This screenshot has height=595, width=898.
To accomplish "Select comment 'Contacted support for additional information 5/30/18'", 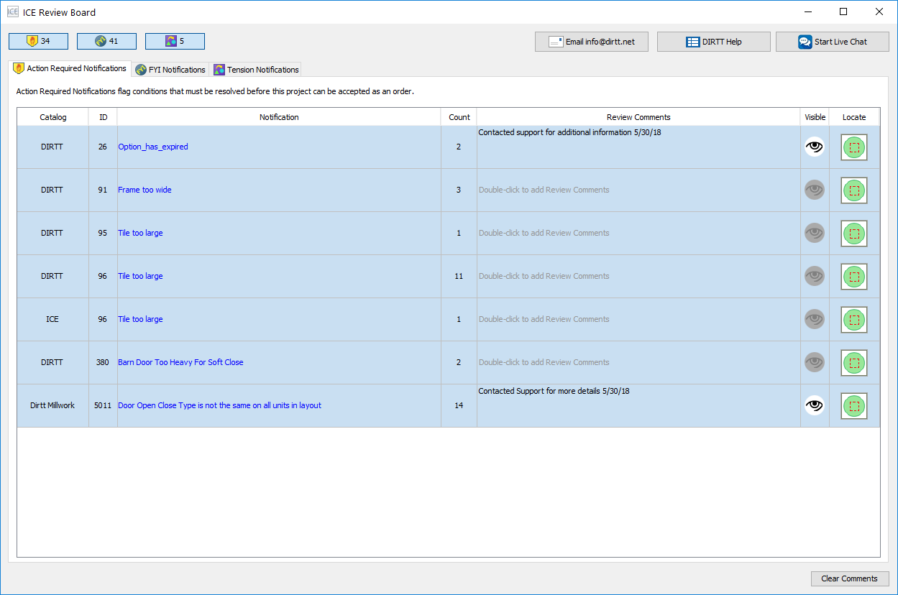I will click(x=569, y=132).
